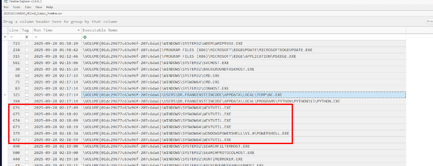
Task: Open the File menu
Action: (x=6, y=7)
